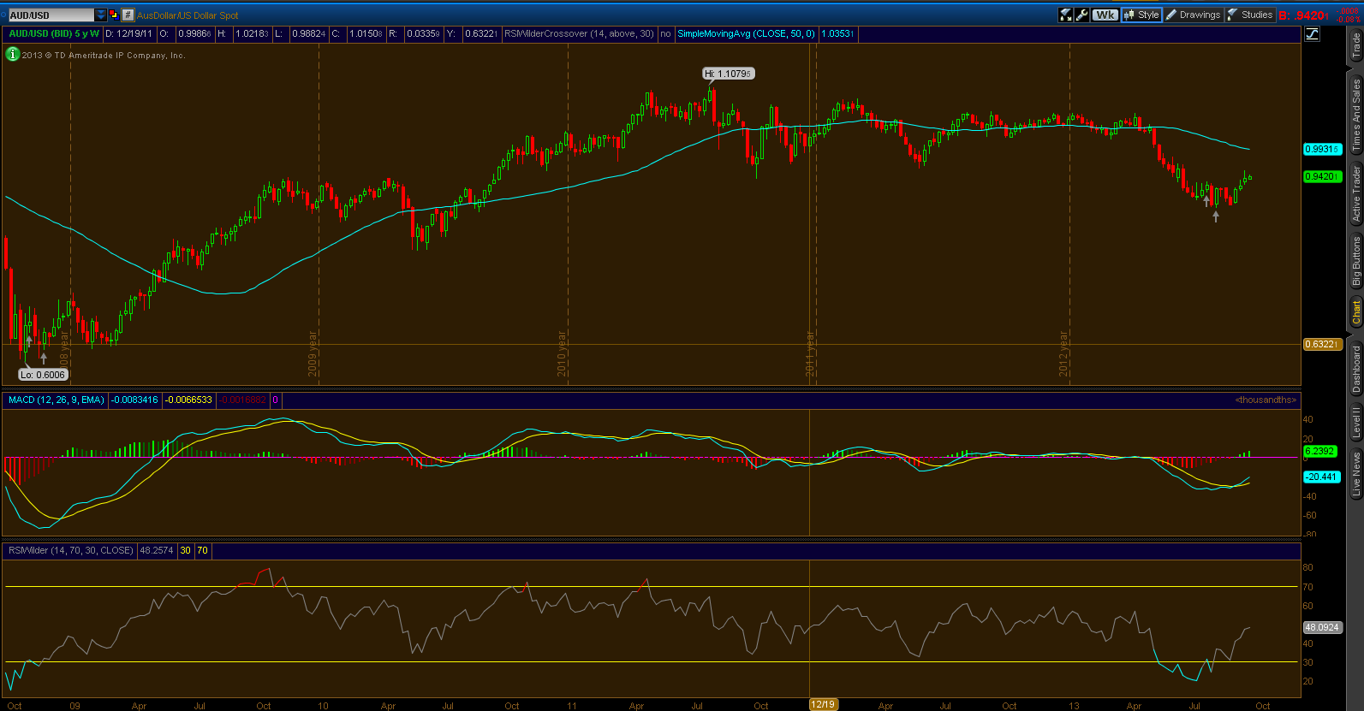Click the small circle left of symbol box
The width and height of the screenshot is (1364, 711).
[x=3, y=15]
